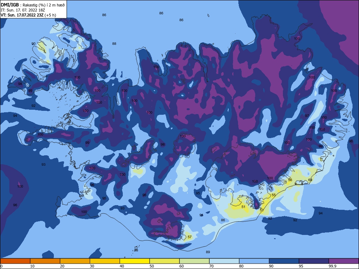359x269 pixels.
Task: Click the dark blue 90-95 legend swatch
Action: click(284, 261)
